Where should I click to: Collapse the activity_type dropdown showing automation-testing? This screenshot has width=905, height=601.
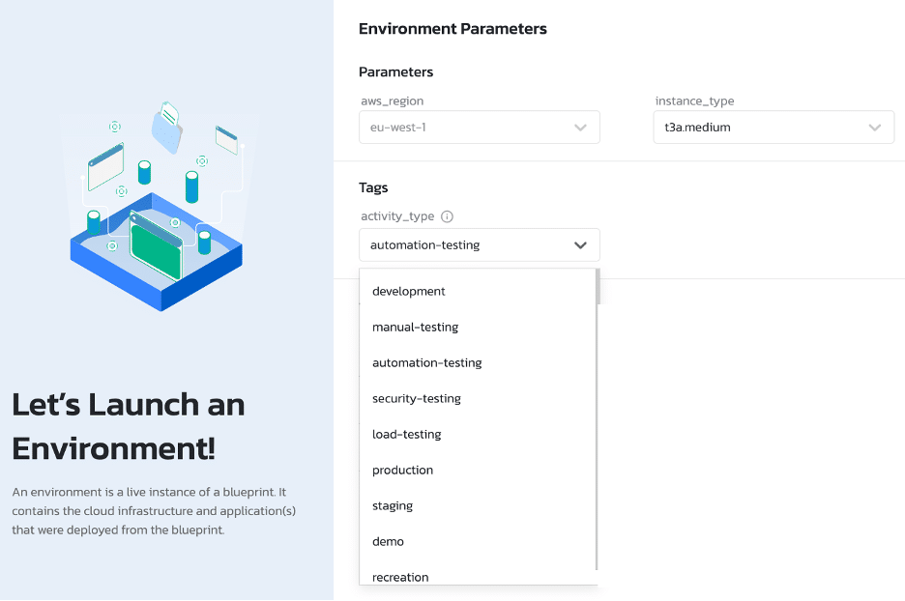point(479,244)
